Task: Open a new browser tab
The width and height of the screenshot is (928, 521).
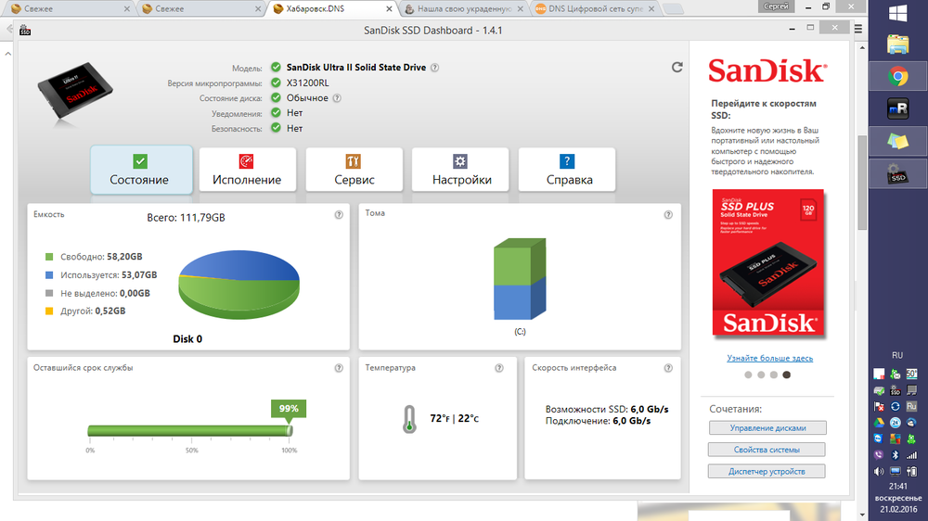Action: 673,9
